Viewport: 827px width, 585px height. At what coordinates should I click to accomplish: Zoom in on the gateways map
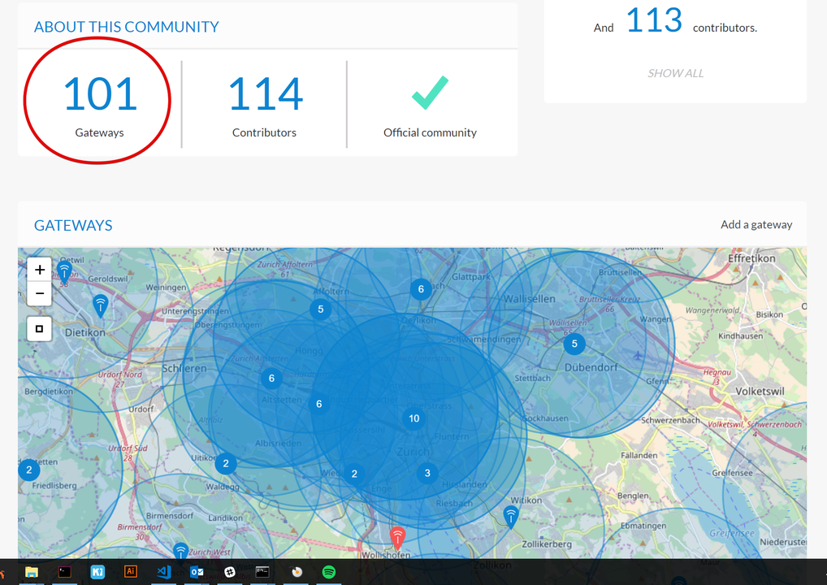(40, 270)
